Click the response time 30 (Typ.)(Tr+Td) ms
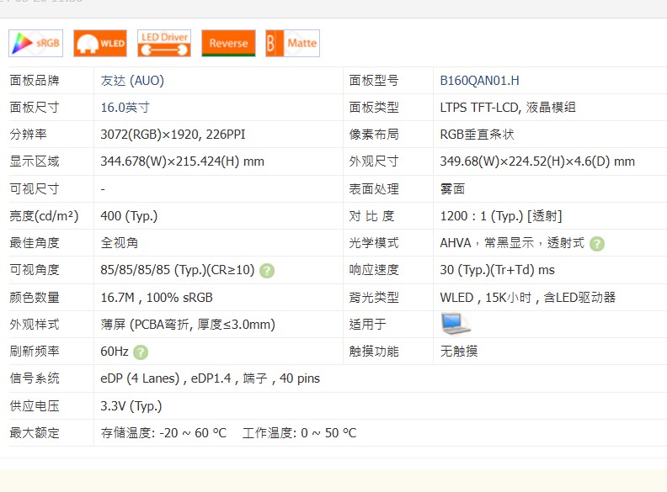This screenshot has width=667, height=492. (x=497, y=270)
